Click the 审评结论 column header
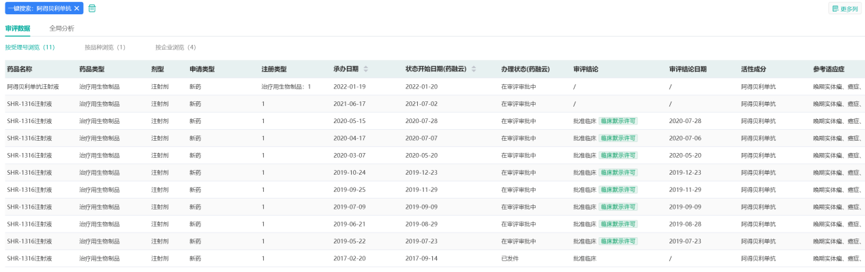 click(586, 69)
